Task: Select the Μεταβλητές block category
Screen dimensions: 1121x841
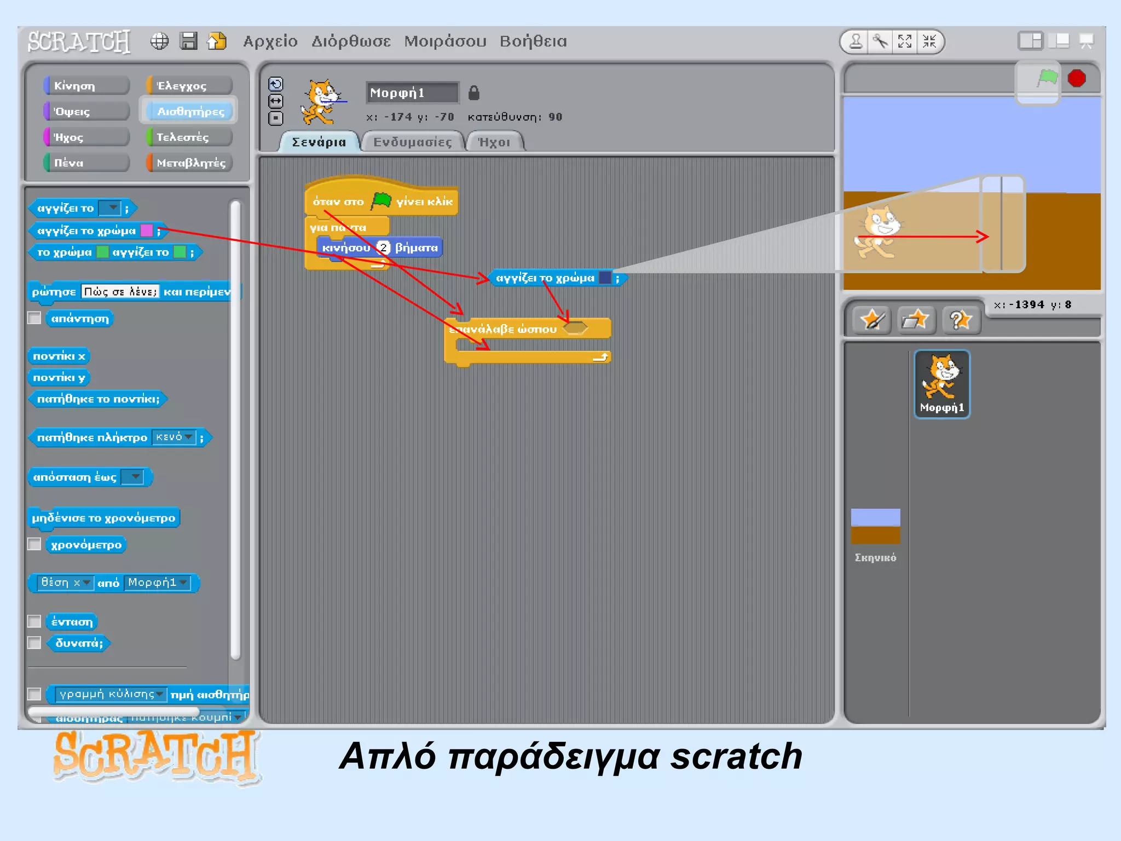Action: click(189, 163)
